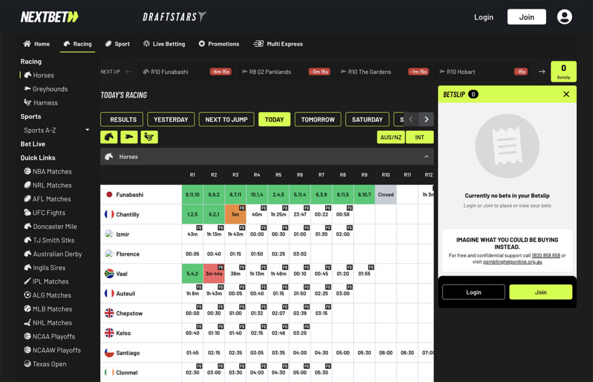593x382 pixels.
Task: Filter races by horses icon
Action: (x=109, y=137)
